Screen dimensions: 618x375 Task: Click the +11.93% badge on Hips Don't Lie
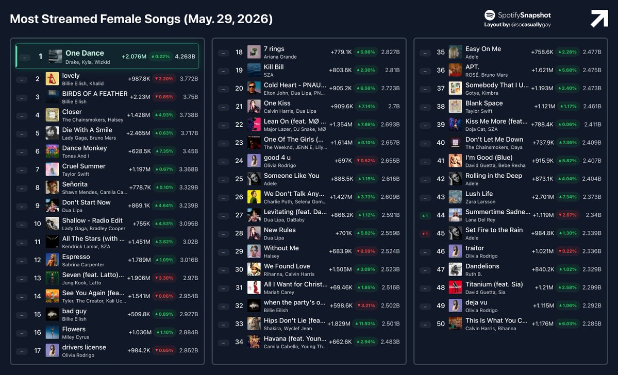click(365, 324)
